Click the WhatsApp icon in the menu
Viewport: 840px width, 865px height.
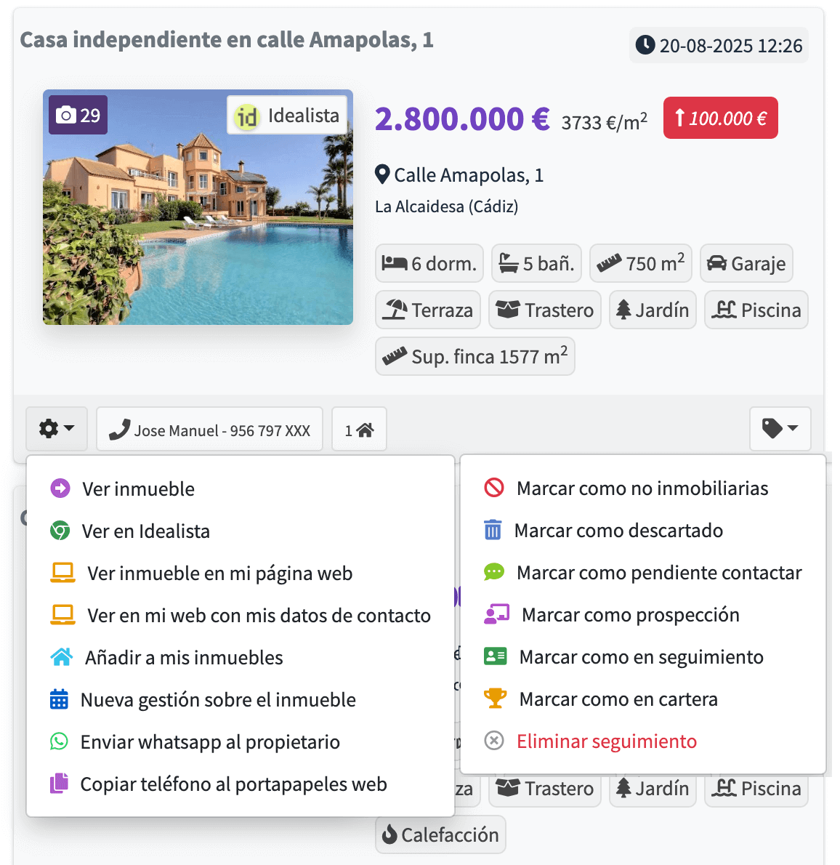[59, 741]
